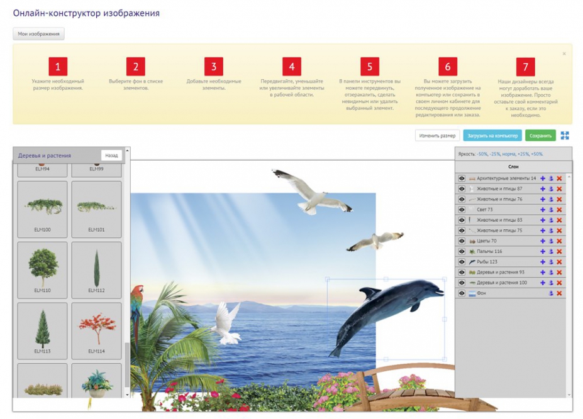
Task: Mirror the Животные и птицы 83 layer
Action: pyautogui.click(x=551, y=220)
